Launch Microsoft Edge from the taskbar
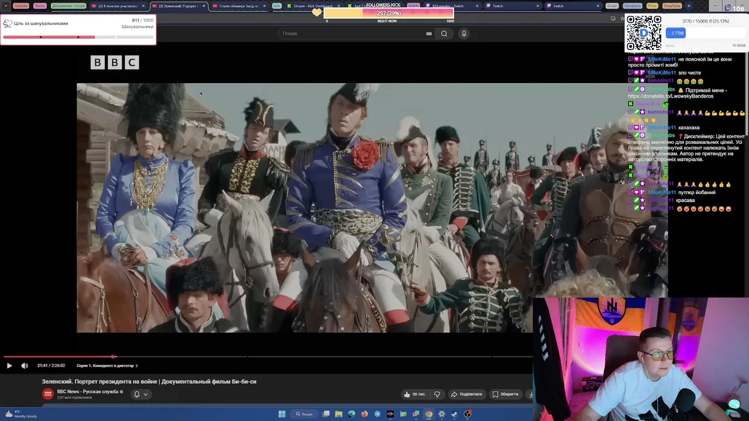The height and width of the screenshot is (421, 749). 352,414
